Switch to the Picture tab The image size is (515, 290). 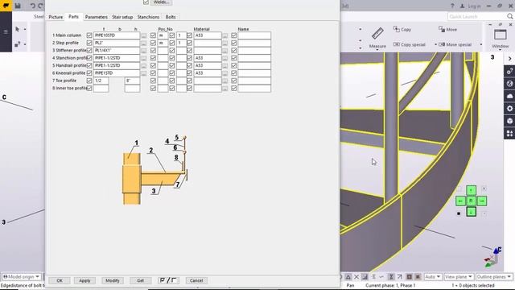tap(56, 17)
